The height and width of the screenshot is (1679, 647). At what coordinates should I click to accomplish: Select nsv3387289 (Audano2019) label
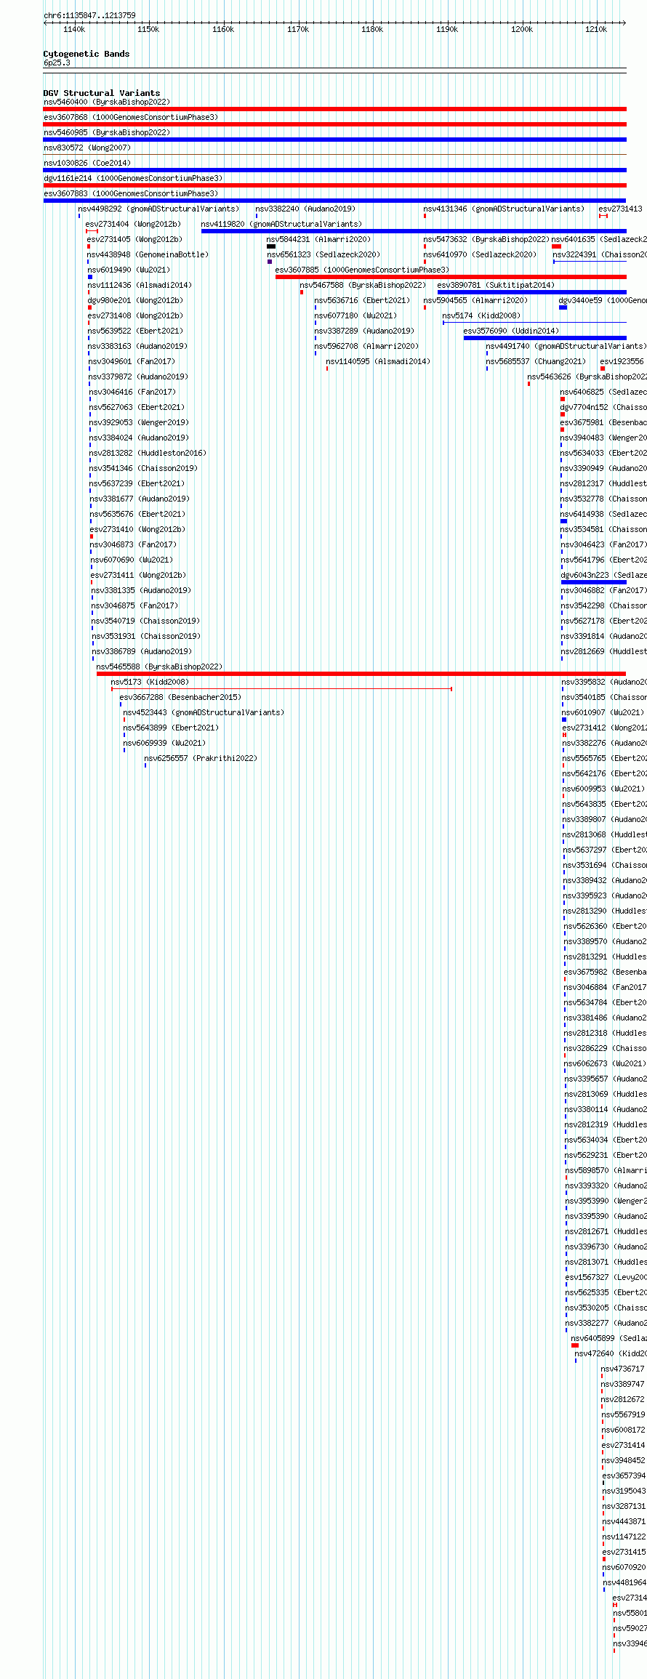[x=364, y=331]
